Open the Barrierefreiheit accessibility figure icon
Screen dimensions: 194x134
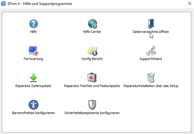[x=33, y=104]
